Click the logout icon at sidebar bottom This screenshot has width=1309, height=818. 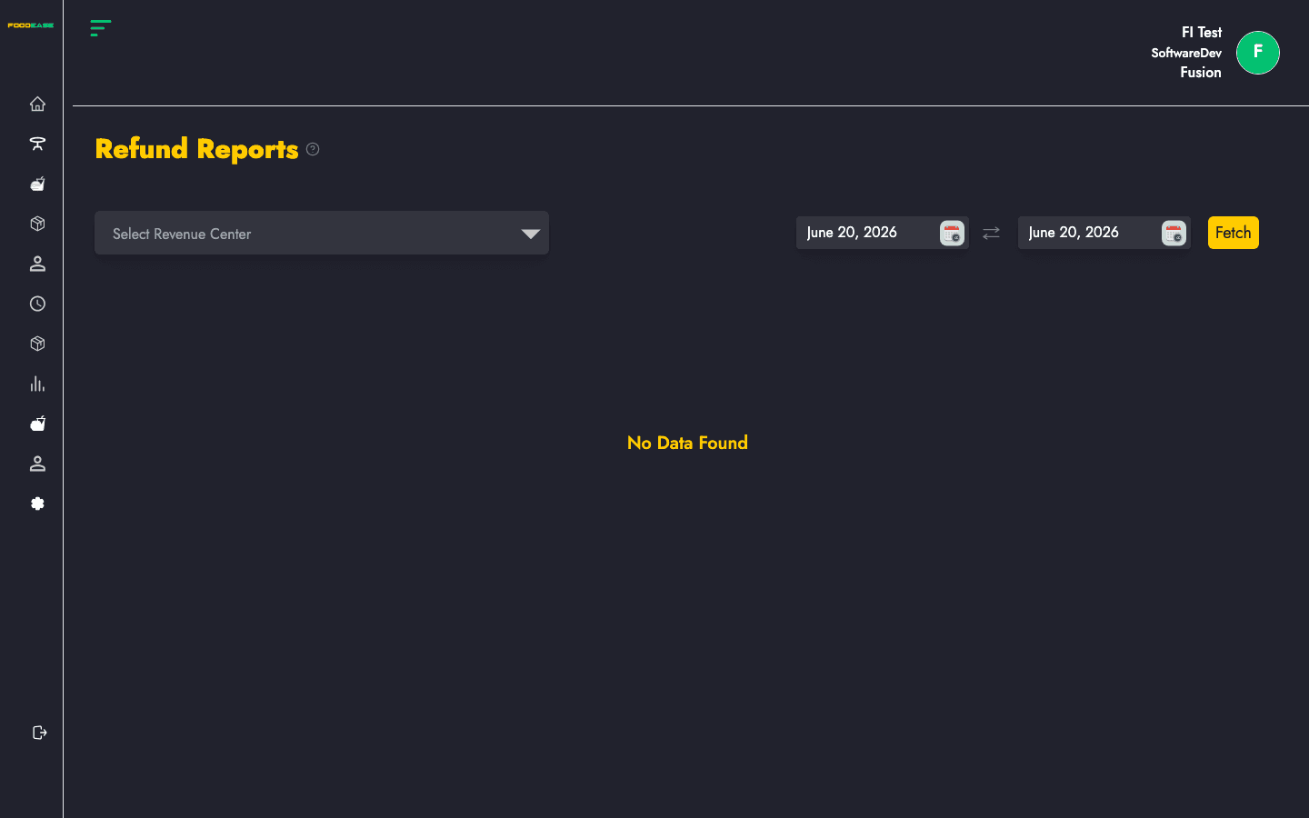(39, 733)
